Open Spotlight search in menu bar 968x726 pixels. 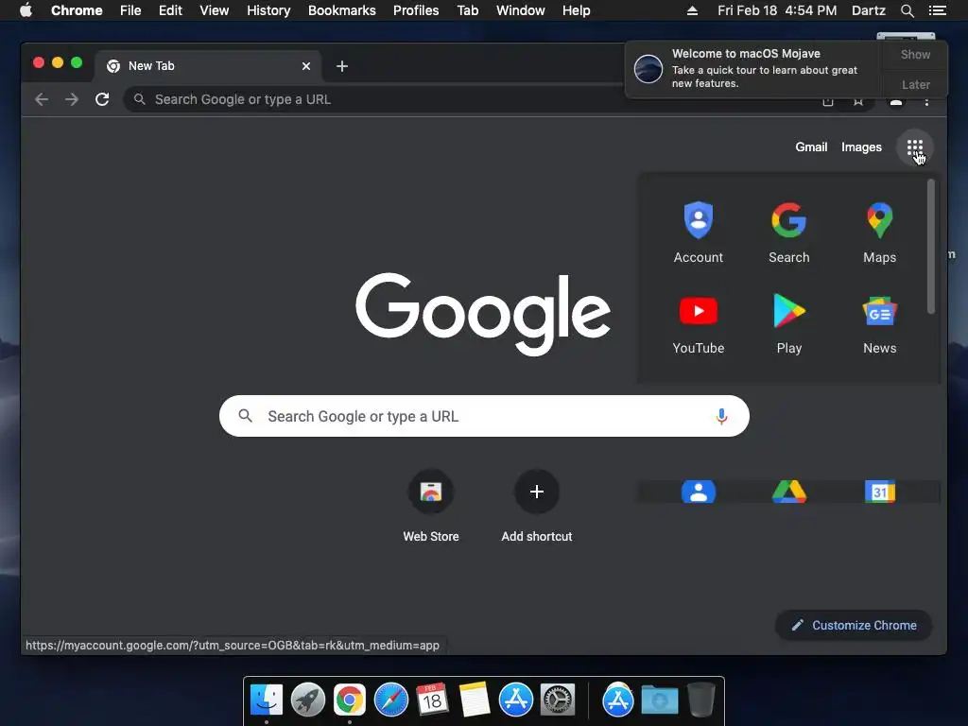coord(907,10)
